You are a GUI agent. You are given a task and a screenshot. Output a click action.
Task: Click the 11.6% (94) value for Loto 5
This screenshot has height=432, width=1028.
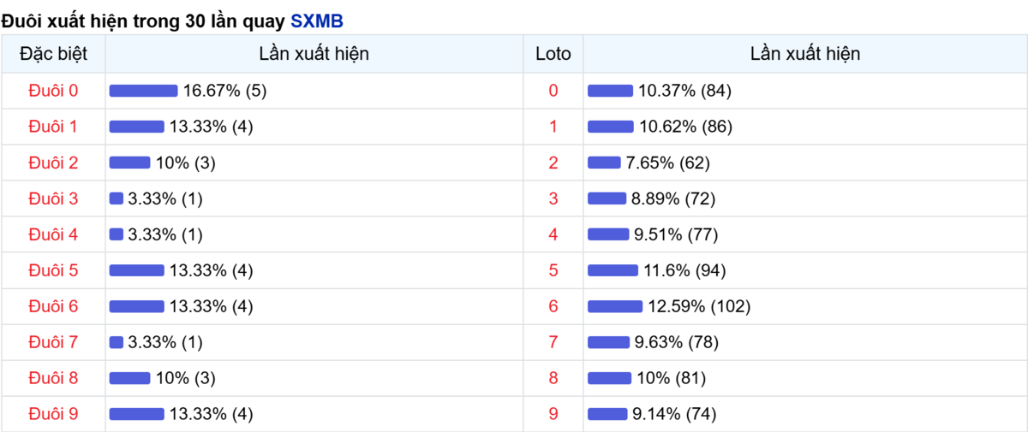(684, 270)
